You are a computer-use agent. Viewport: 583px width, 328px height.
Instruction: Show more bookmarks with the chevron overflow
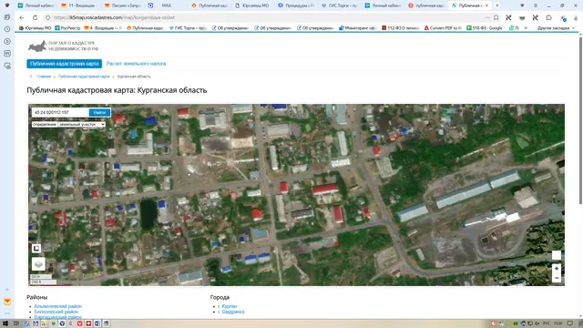(x=526, y=28)
